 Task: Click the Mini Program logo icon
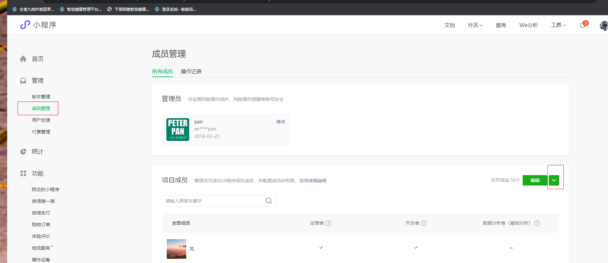[25, 25]
